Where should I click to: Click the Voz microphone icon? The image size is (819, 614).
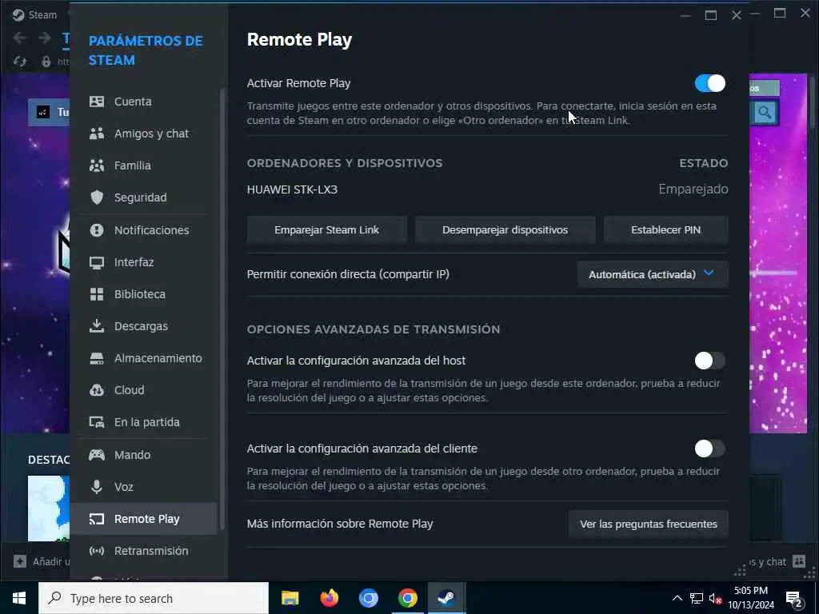(x=97, y=487)
